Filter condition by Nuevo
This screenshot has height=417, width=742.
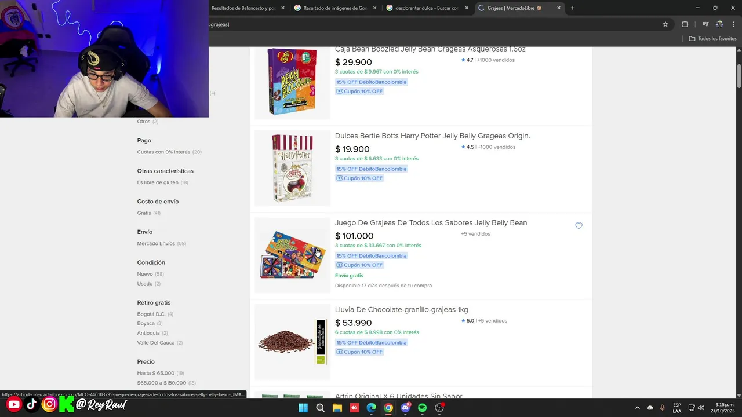[145, 274]
